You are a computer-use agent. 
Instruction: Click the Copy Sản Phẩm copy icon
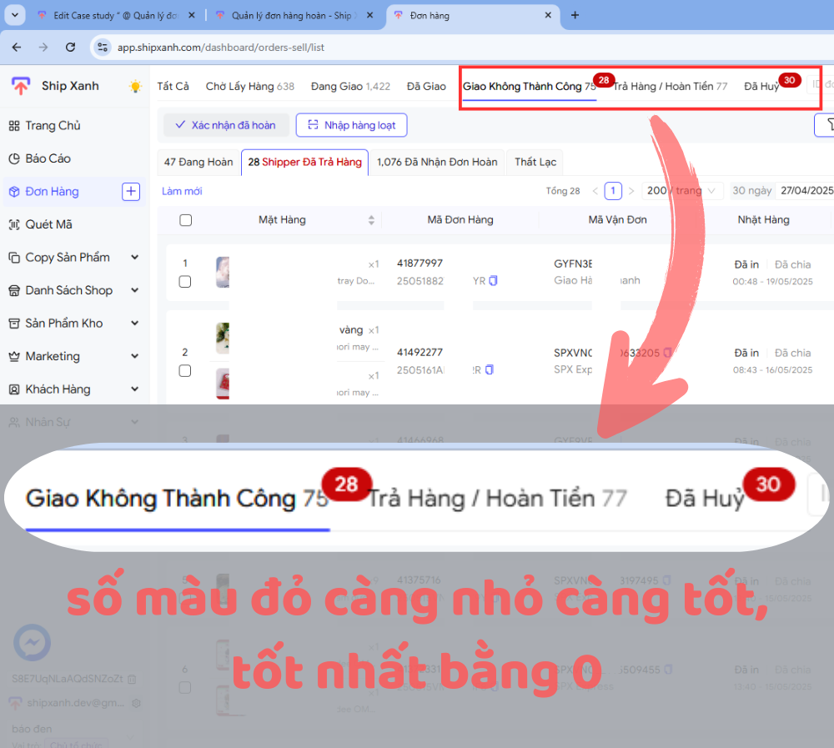click(x=14, y=258)
